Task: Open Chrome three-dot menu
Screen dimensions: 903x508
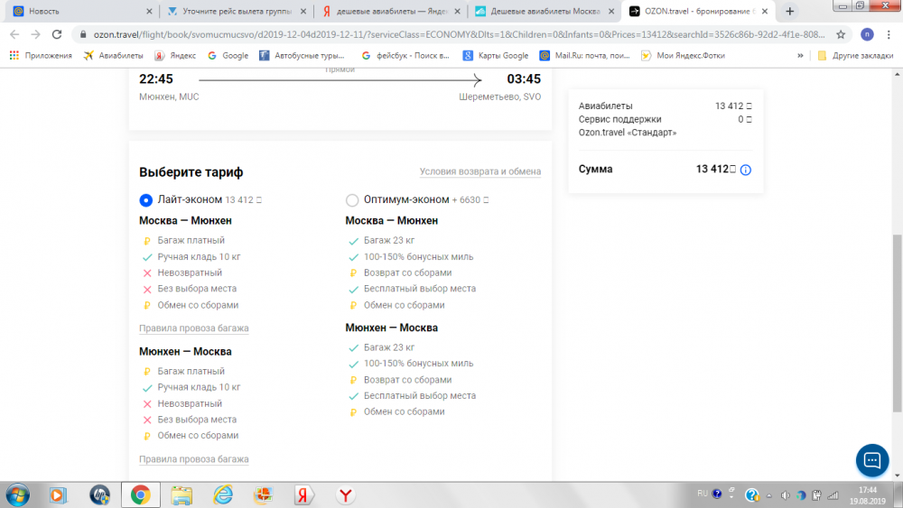Action: click(889, 34)
